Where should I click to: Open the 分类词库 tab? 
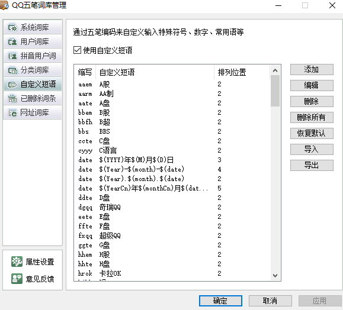[x=33, y=70]
